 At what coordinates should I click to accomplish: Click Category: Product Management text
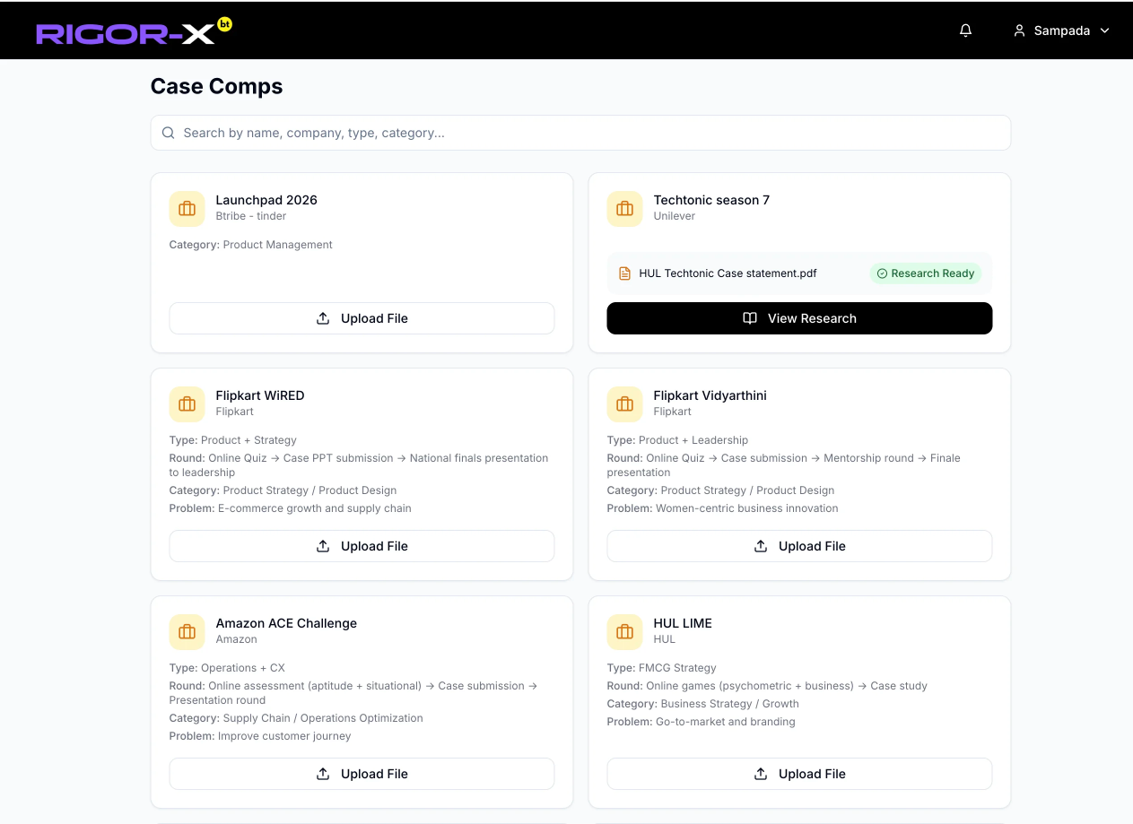pyautogui.click(x=251, y=245)
